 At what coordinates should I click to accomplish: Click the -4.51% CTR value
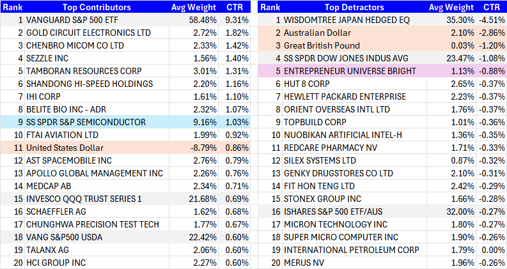point(490,20)
